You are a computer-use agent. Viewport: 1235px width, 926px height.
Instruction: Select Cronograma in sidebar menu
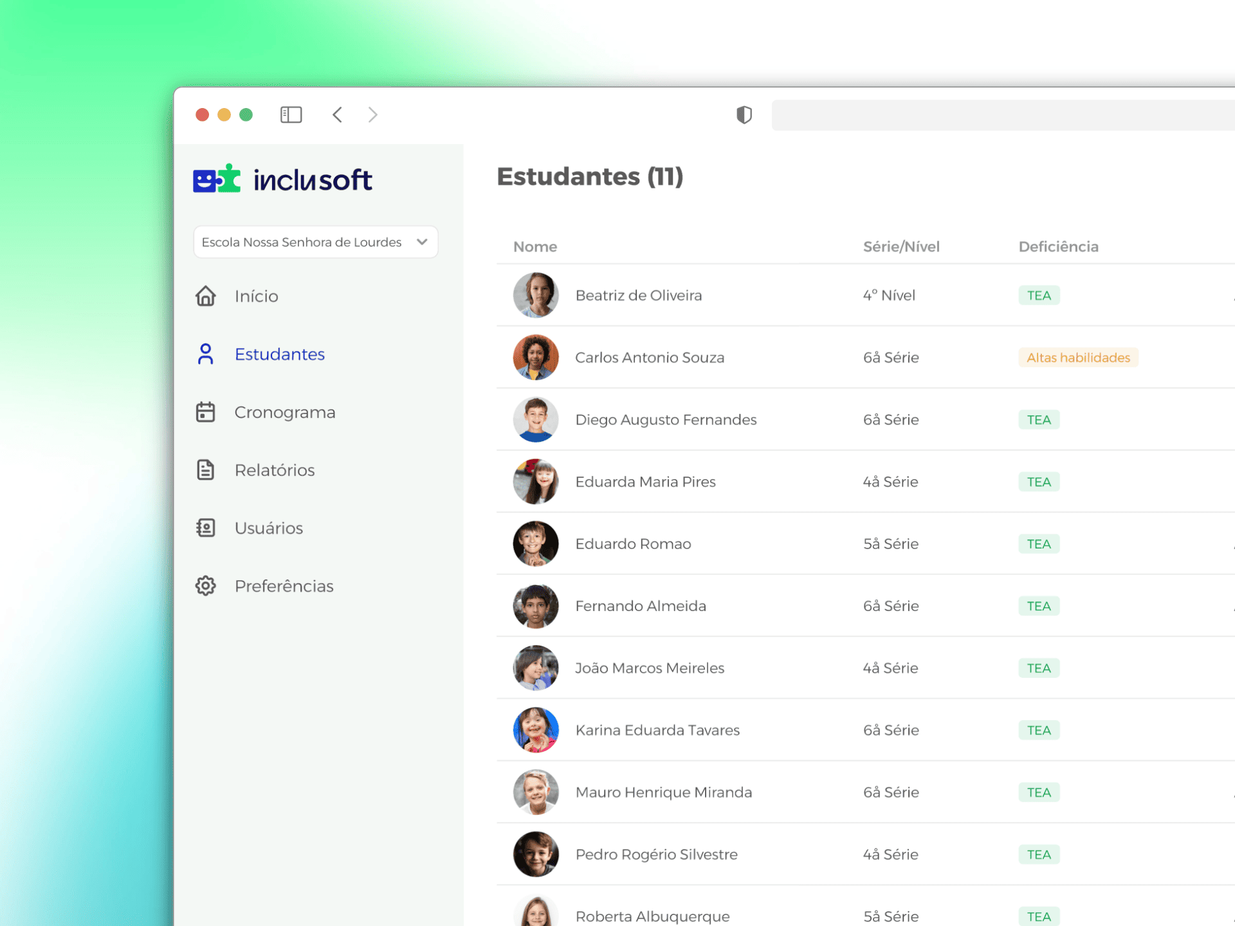284,412
